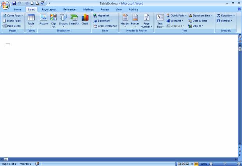The width and height of the screenshot is (242, 166).
Task: Insert a Page Break
Action: click(x=12, y=26)
